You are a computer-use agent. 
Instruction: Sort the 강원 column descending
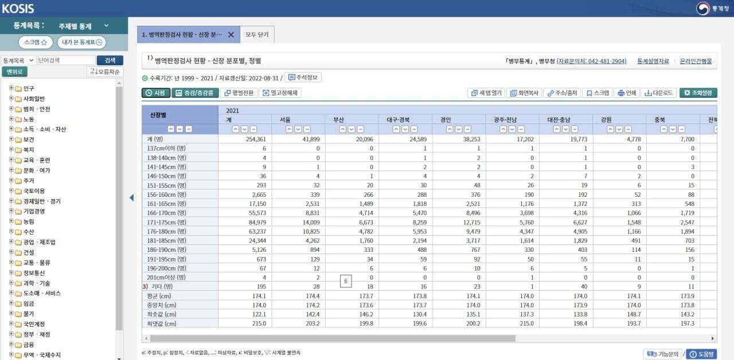coord(619,129)
